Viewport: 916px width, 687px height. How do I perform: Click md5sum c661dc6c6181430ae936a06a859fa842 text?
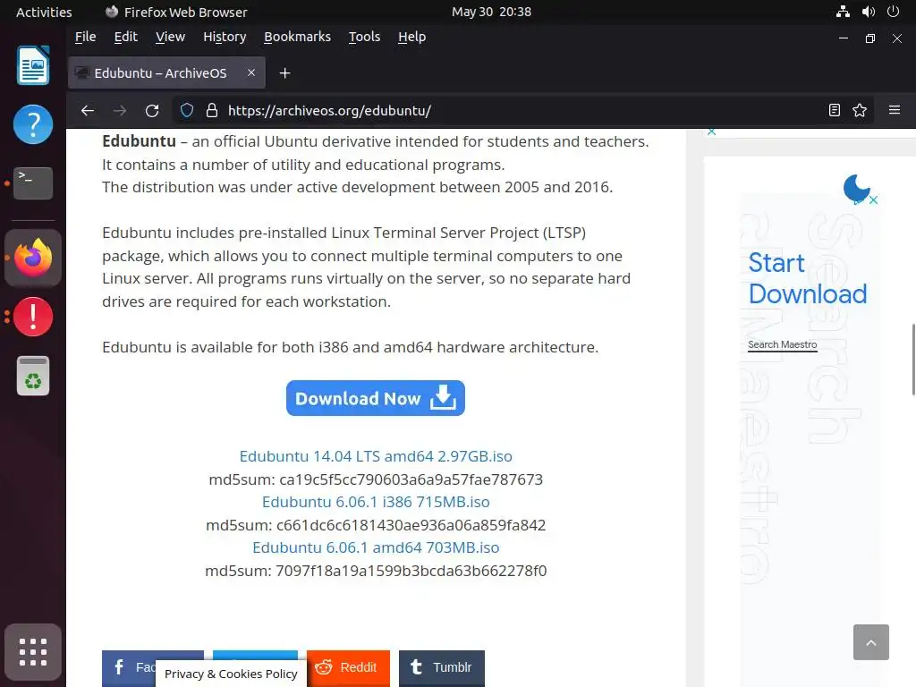tap(376, 524)
